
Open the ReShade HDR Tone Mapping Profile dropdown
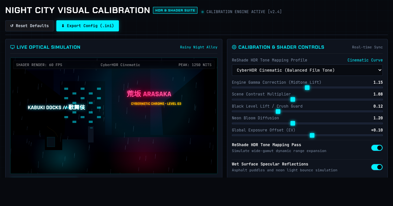click(307, 70)
